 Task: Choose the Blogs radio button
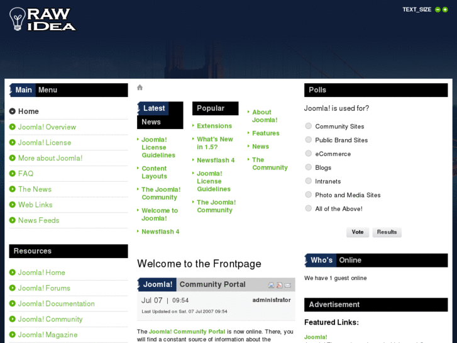[x=309, y=167]
